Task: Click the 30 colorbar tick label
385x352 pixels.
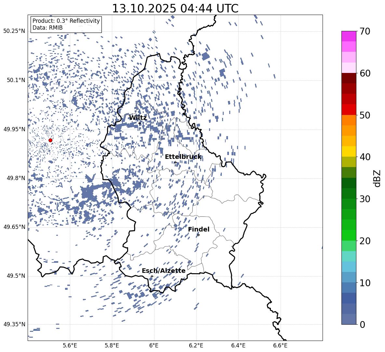Action: click(365, 199)
